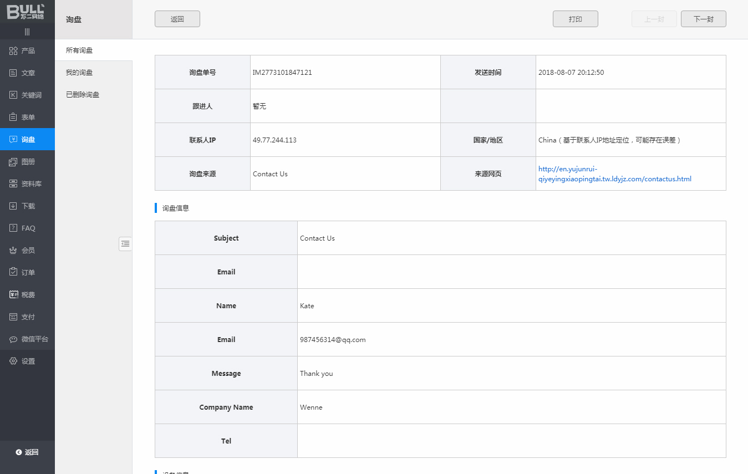Open the 文章 (Articles) sidebar icon
Viewport: 748px width, 474px height.
[x=14, y=73]
